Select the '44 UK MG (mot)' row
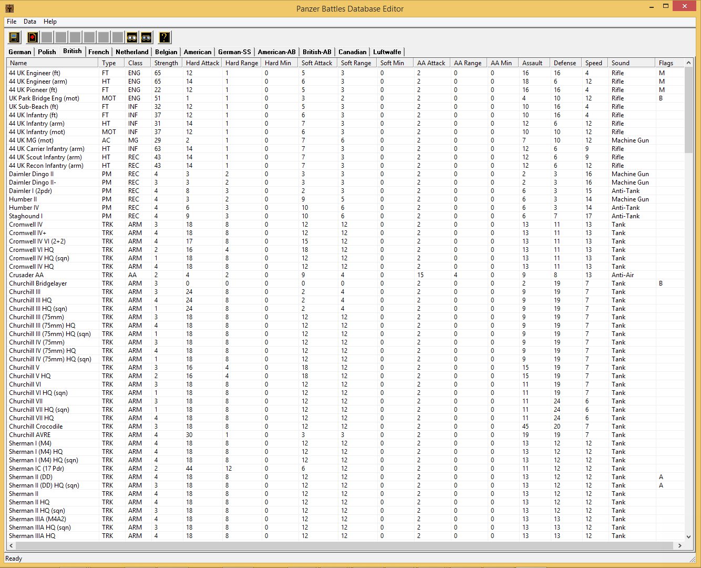The width and height of the screenshot is (701, 568). pos(345,140)
